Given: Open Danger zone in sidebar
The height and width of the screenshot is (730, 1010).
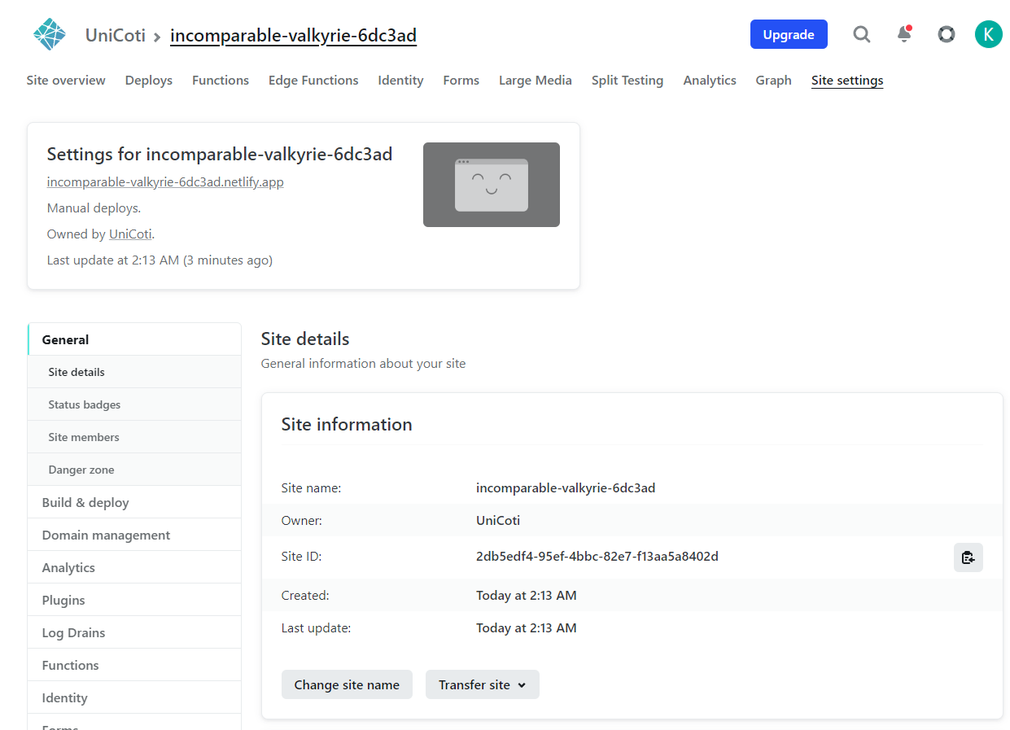Looking at the screenshot, I should 134,470.
